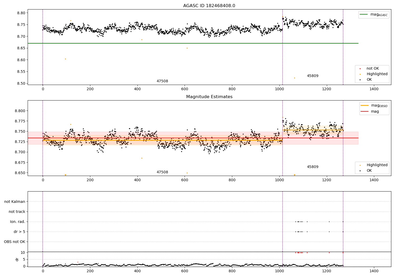This screenshot has height=277, width=395.
Task: Click the 'dr > 5' row label
Action: click(x=19, y=232)
